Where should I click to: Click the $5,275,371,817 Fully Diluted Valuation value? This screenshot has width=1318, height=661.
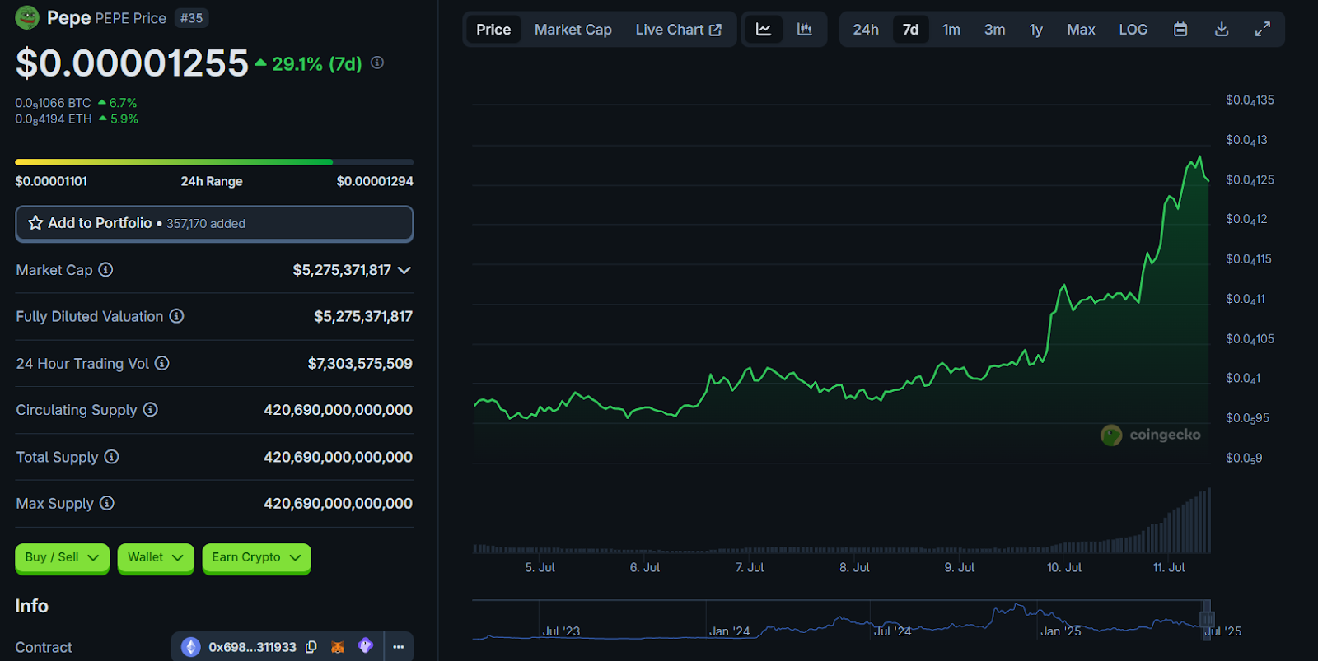pyautogui.click(x=363, y=316)
